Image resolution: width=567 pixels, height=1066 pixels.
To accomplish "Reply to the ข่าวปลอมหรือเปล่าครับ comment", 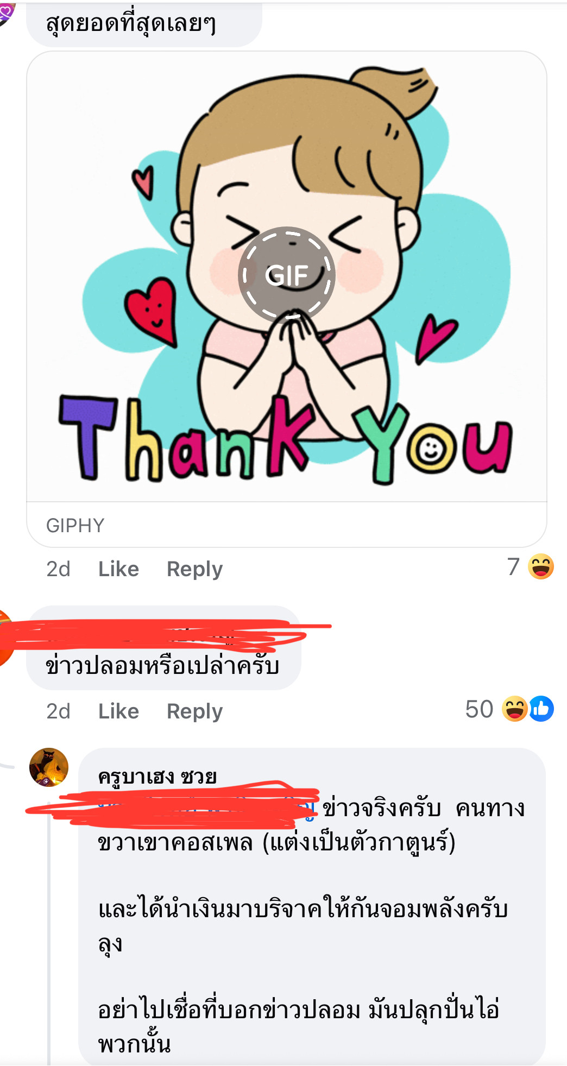I will point(194,711).
